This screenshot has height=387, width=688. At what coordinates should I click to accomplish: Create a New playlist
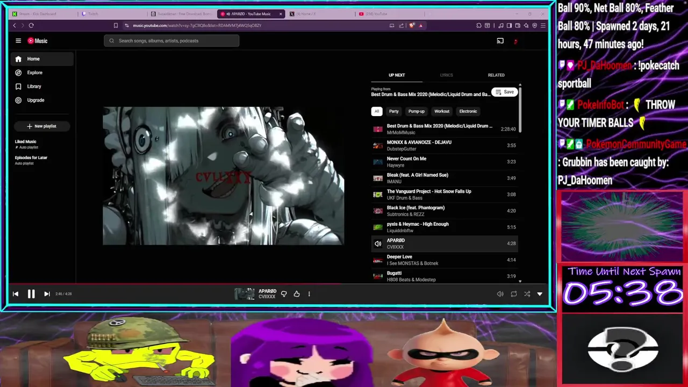click(41, 126)
